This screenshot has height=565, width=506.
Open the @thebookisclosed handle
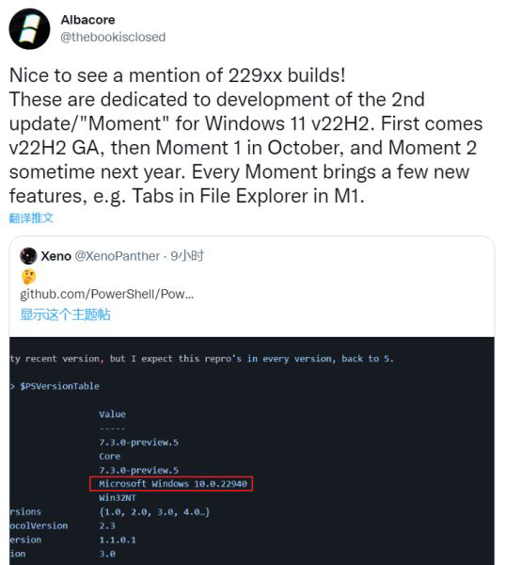tap(113, 37)
